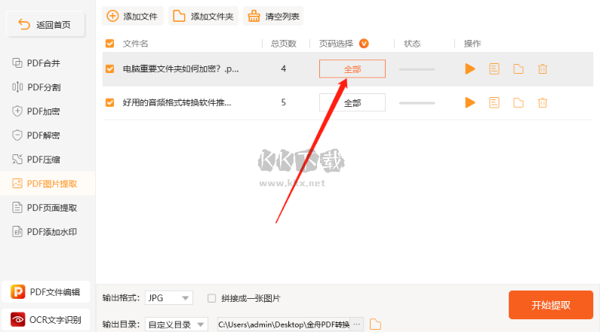Toggle select-all checkbox next to 文件名
This screenshot has width=600, height=332.
110,44
